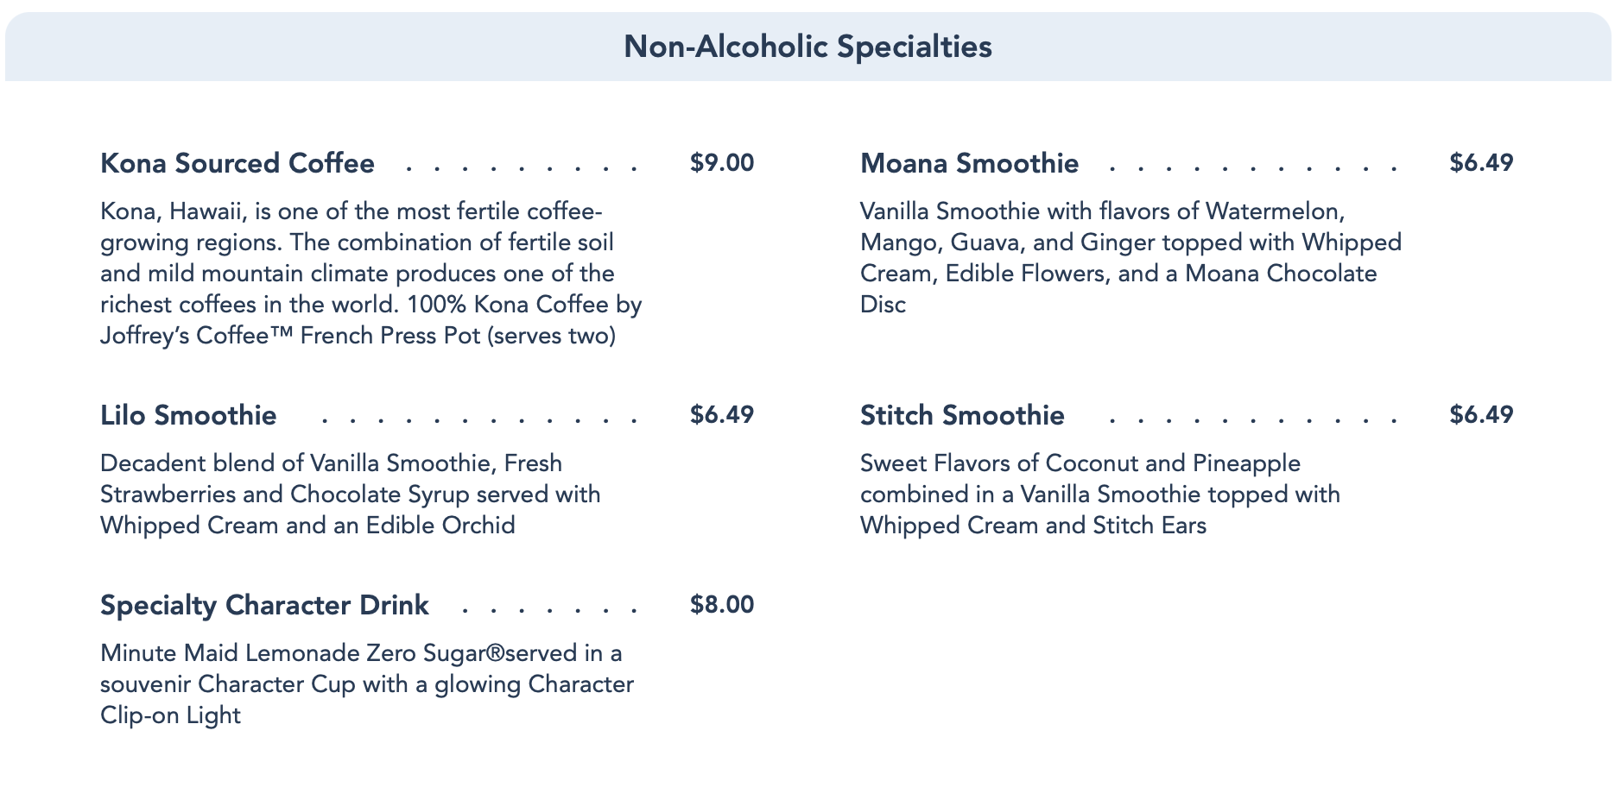This screenshot has height=806, width=1615.
Task: Open the Moana Smoothie item title
Action: (969, 163)
